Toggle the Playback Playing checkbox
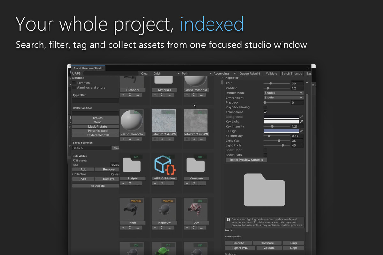The width and height of the screenshot is (383, 255). pos(265,107)
